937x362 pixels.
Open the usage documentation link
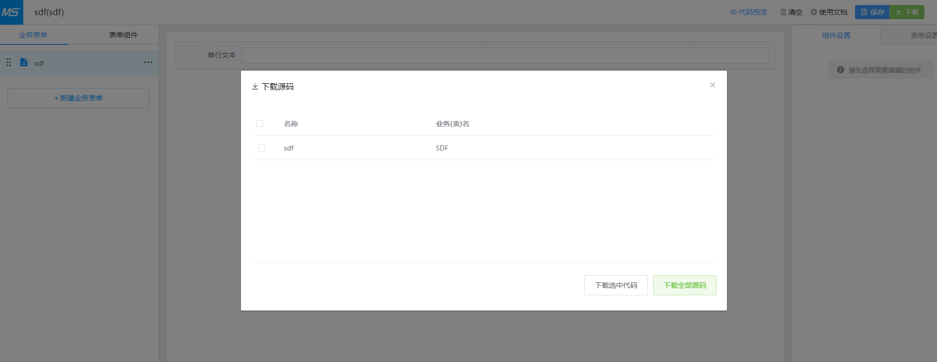pos(829,12)
